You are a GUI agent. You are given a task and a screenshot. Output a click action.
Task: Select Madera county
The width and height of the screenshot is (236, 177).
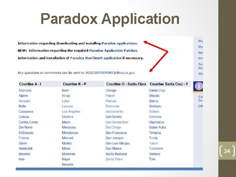click(68, 117)
